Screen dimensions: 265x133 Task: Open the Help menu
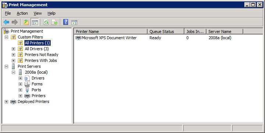(x=52, y=13)
